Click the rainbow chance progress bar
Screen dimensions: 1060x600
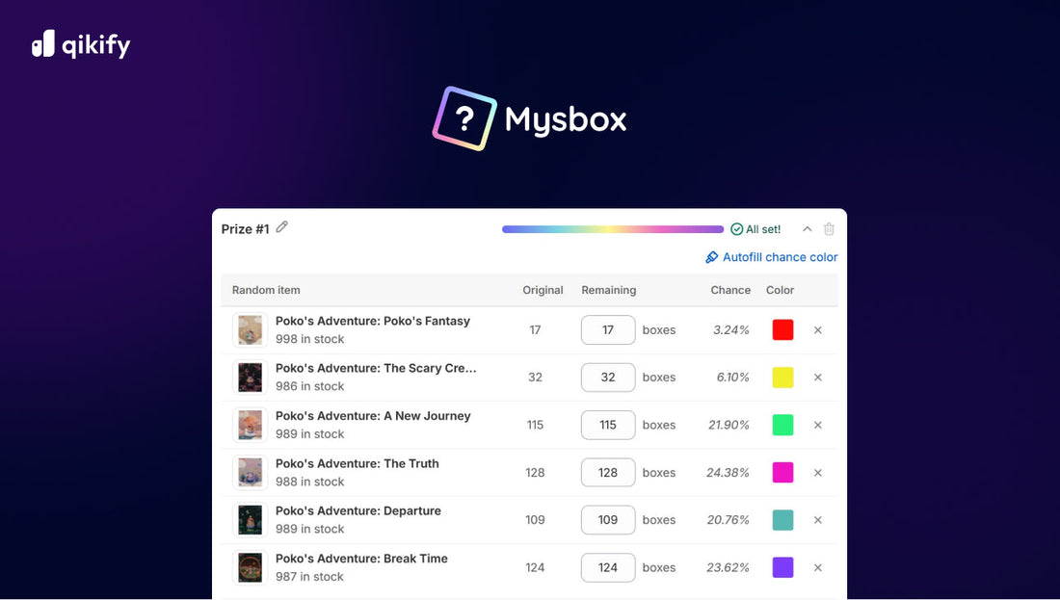pos(613,229)
